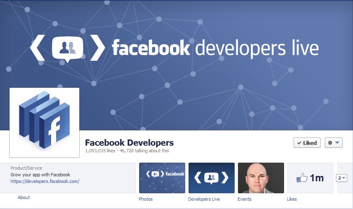Toggle the Liked button to unlike page
The image size is (353, 209).
click(307, 143)
